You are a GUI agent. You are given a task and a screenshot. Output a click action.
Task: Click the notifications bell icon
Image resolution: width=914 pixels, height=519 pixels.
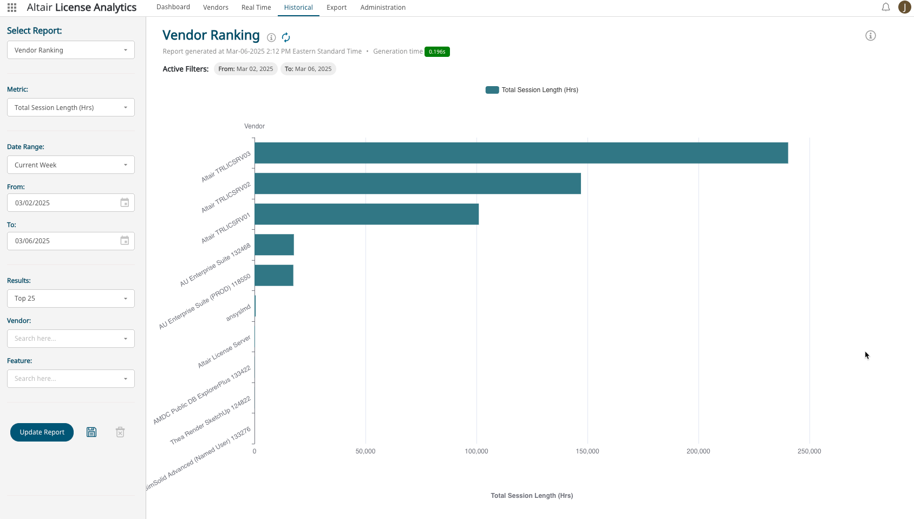[x=886, y=8]
